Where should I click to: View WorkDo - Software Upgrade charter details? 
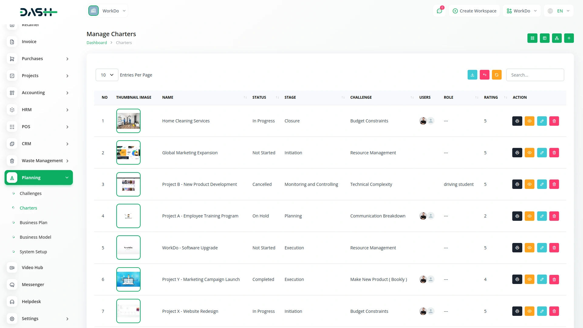pos(529,248)
